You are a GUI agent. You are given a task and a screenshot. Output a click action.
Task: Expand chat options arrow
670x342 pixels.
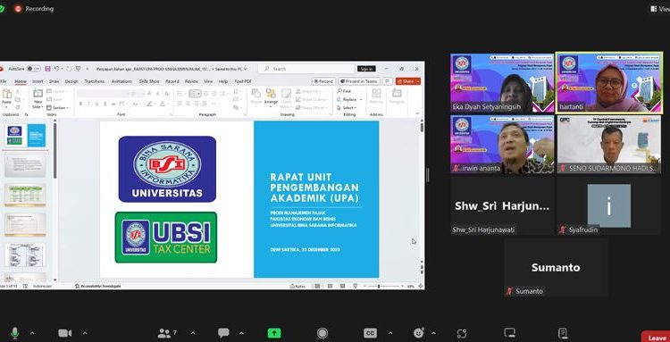(241, 333)
